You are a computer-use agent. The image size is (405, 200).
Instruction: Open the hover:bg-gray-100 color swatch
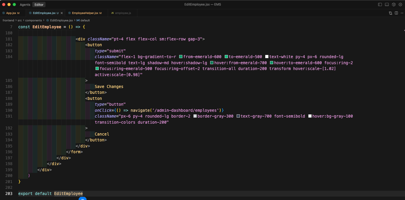click(310, 116)
